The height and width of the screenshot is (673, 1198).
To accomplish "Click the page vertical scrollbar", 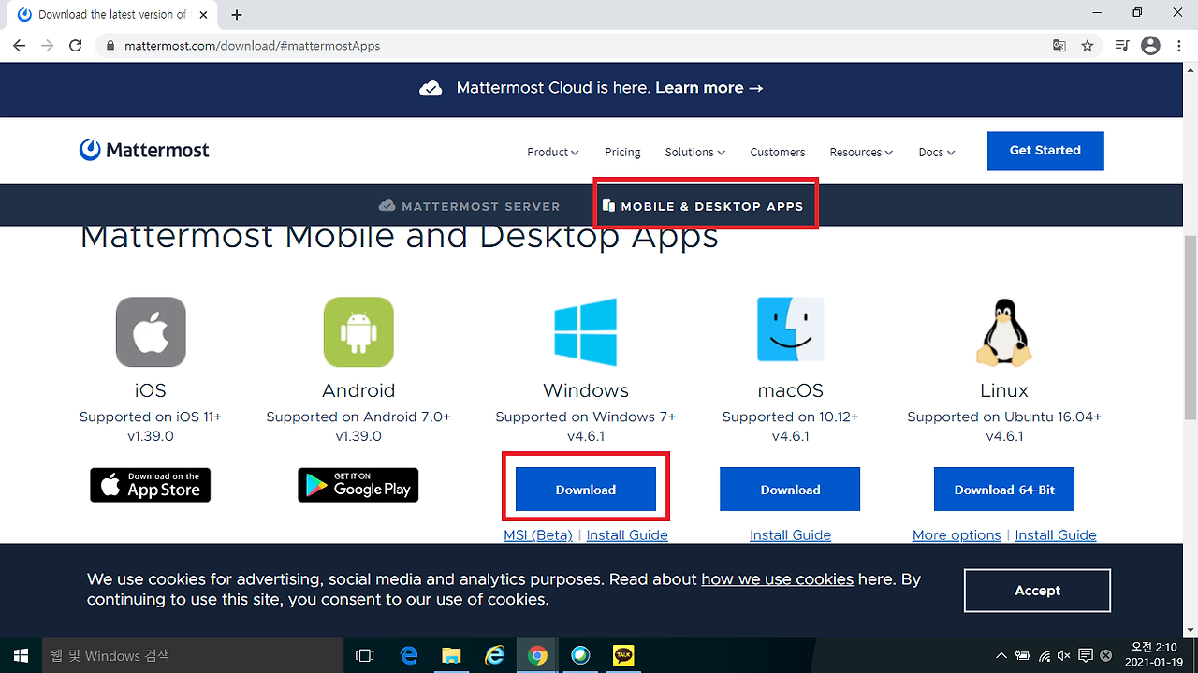I will click(x=1191, y=328).
